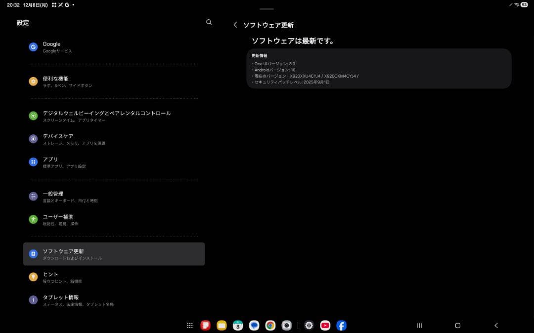534x333 pixels.
Task: Open Facebook from the taskbar
Action: coord(341,325)
